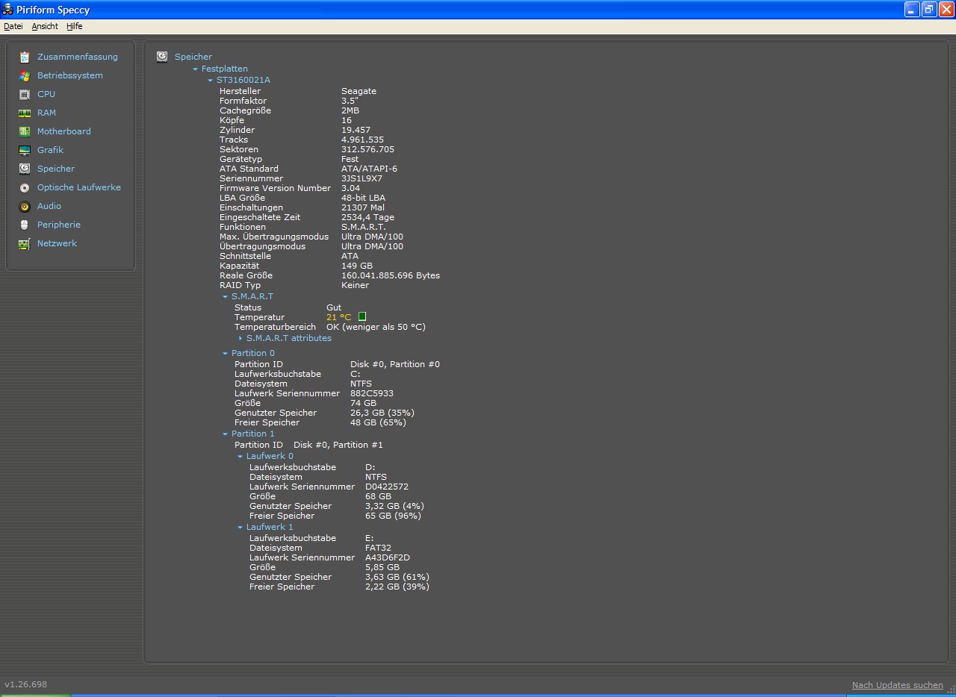Collapse the Partition 1 node
The height and width of the screenshot is (697, 956).
pos(225,434)
